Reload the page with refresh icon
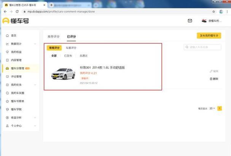The height and width of the screenshot is (156, 231). 17,11
